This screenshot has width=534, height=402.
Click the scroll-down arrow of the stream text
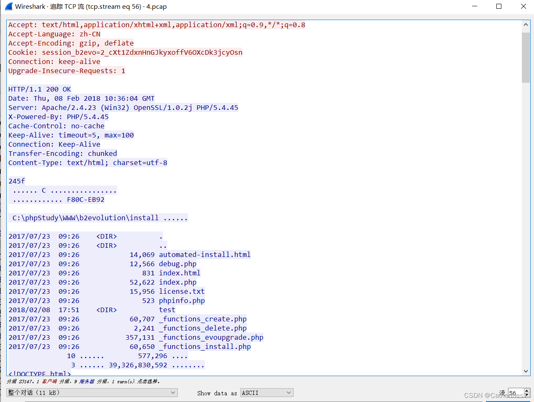pyautogui.click(x=526, y=371)
